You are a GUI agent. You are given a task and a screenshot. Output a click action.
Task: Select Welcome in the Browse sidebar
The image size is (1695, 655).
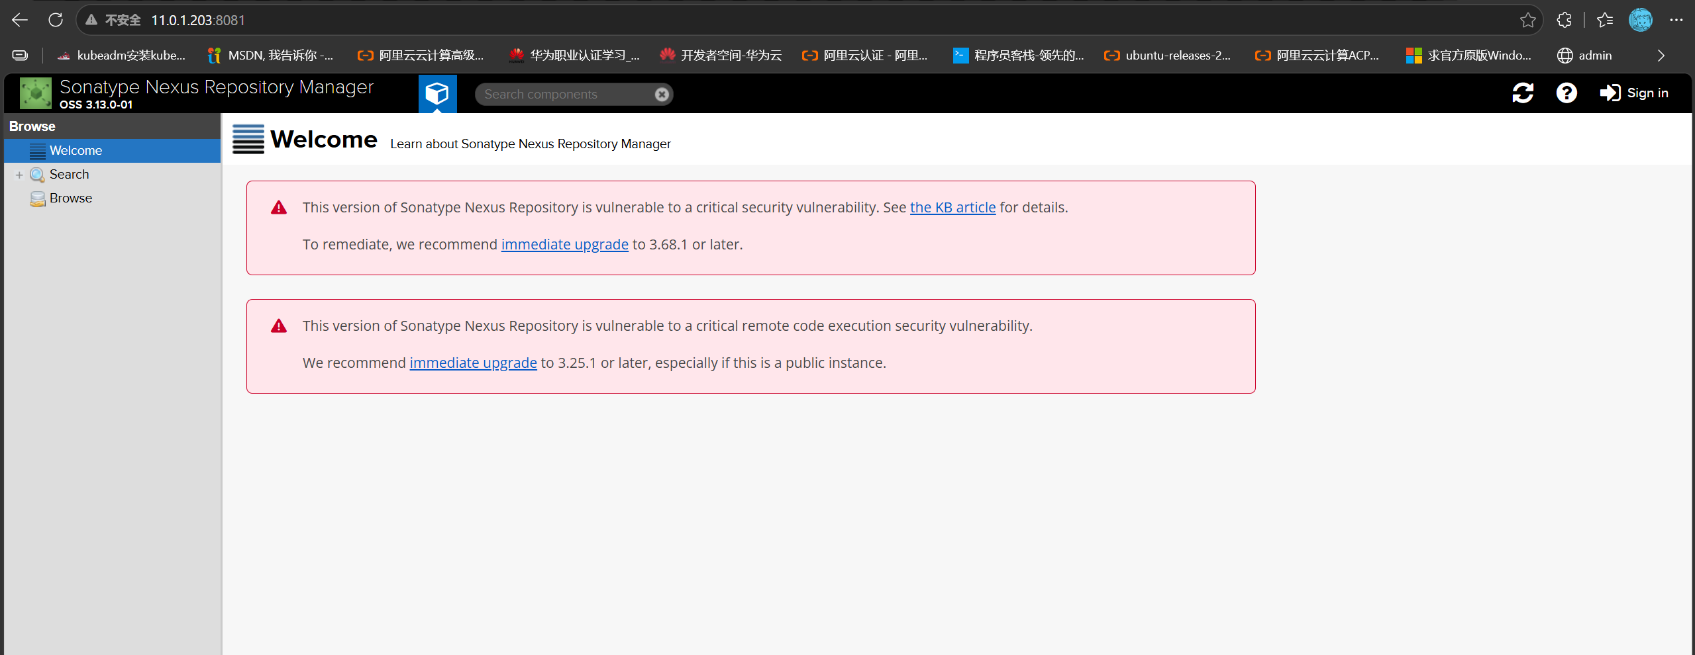pos(112,151)
